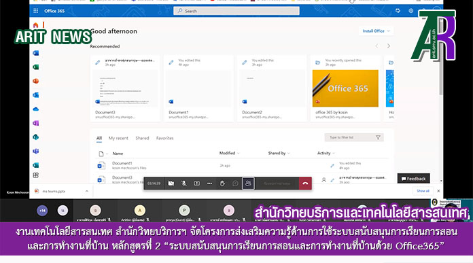Viewport: 473px width, 263px height.
Task: Hang up the Teams call
Action: tap(305, 183)
